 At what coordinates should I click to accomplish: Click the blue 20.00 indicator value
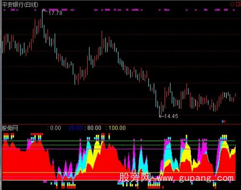pyautogui.click(x=75, y=128)
